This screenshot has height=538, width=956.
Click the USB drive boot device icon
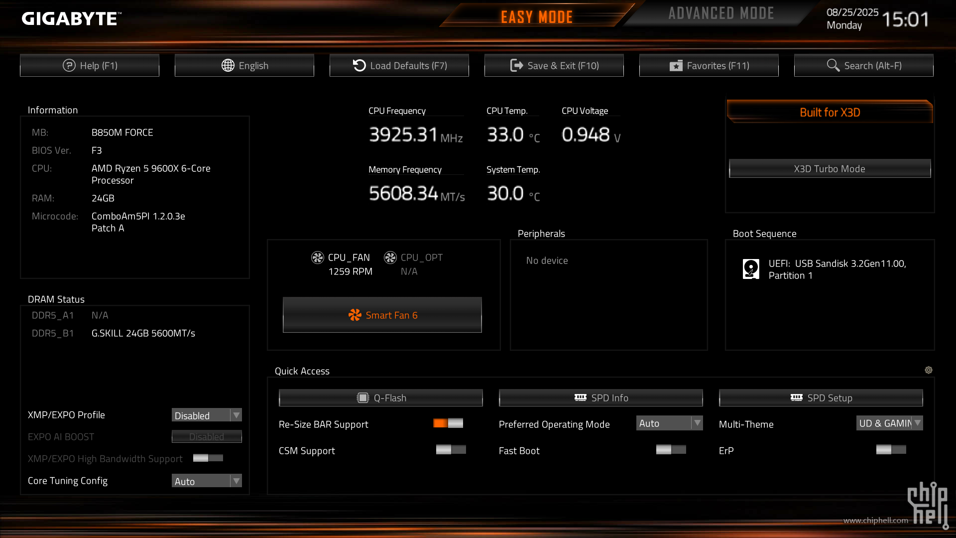click(751, 269)
